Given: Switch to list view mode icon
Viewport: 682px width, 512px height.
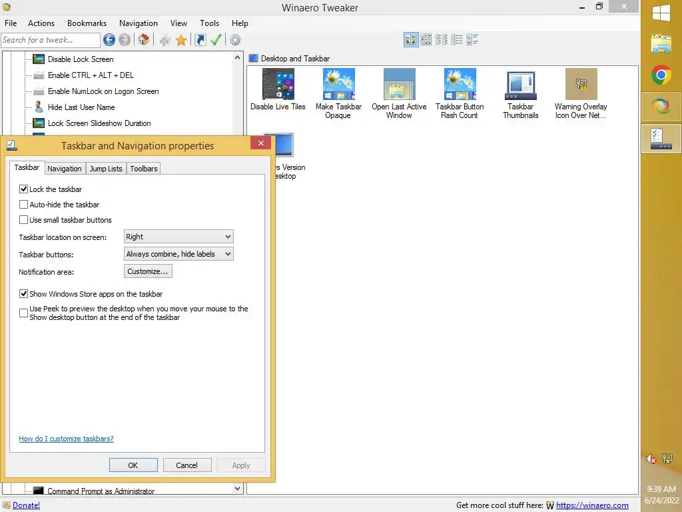Looking at the screenshot, I should coord(442,39).
